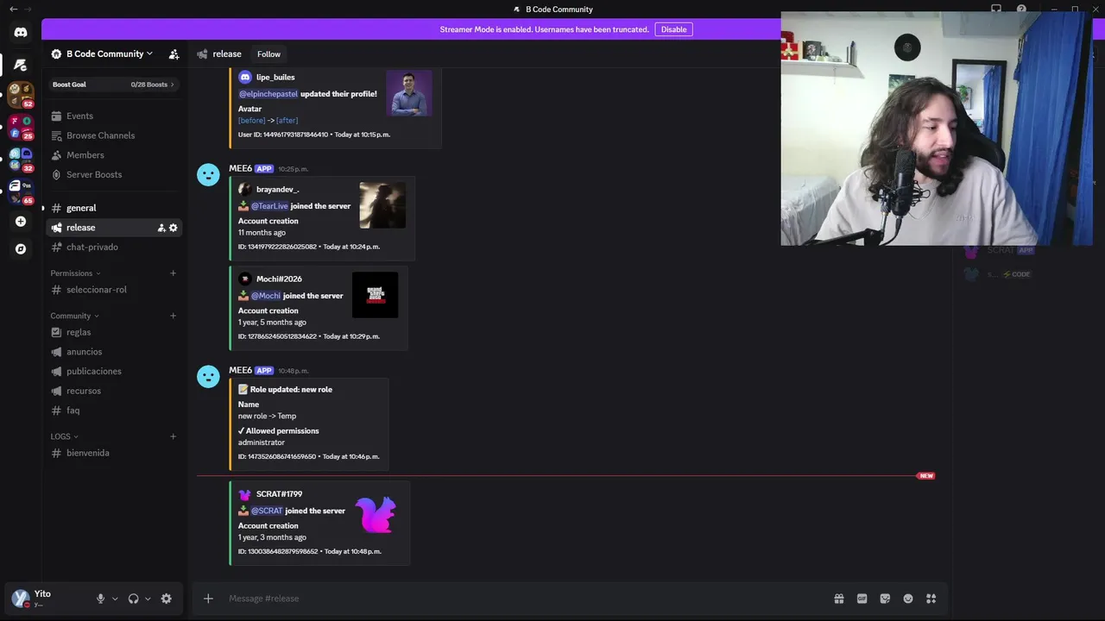Screen dimensions: 1105x621
Task: Open the bienvenida channel
Action: [114, 453]
